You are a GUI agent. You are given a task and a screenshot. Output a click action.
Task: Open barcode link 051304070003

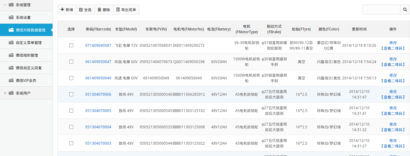tap(98, 143)
